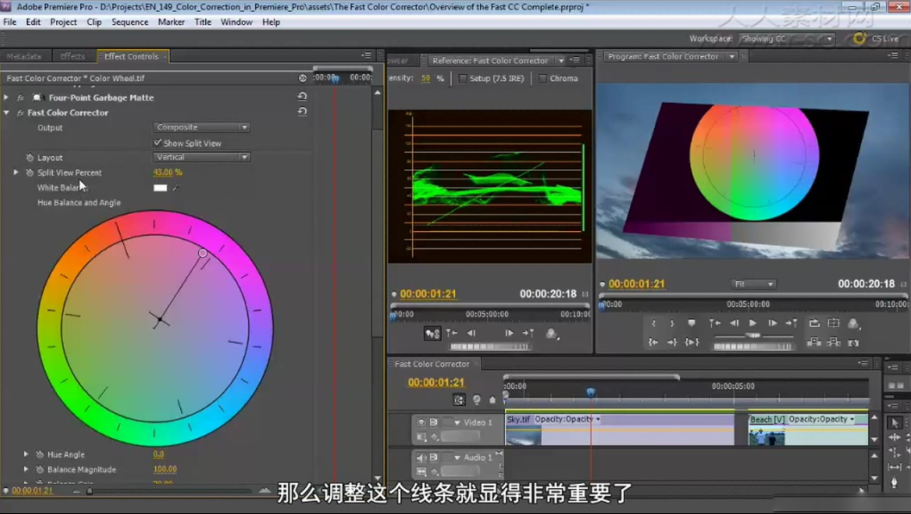Viewport: 911px width, 514px height.
Task: Set Encore chapter marker in timeline
Action: [x=477, y=400]
